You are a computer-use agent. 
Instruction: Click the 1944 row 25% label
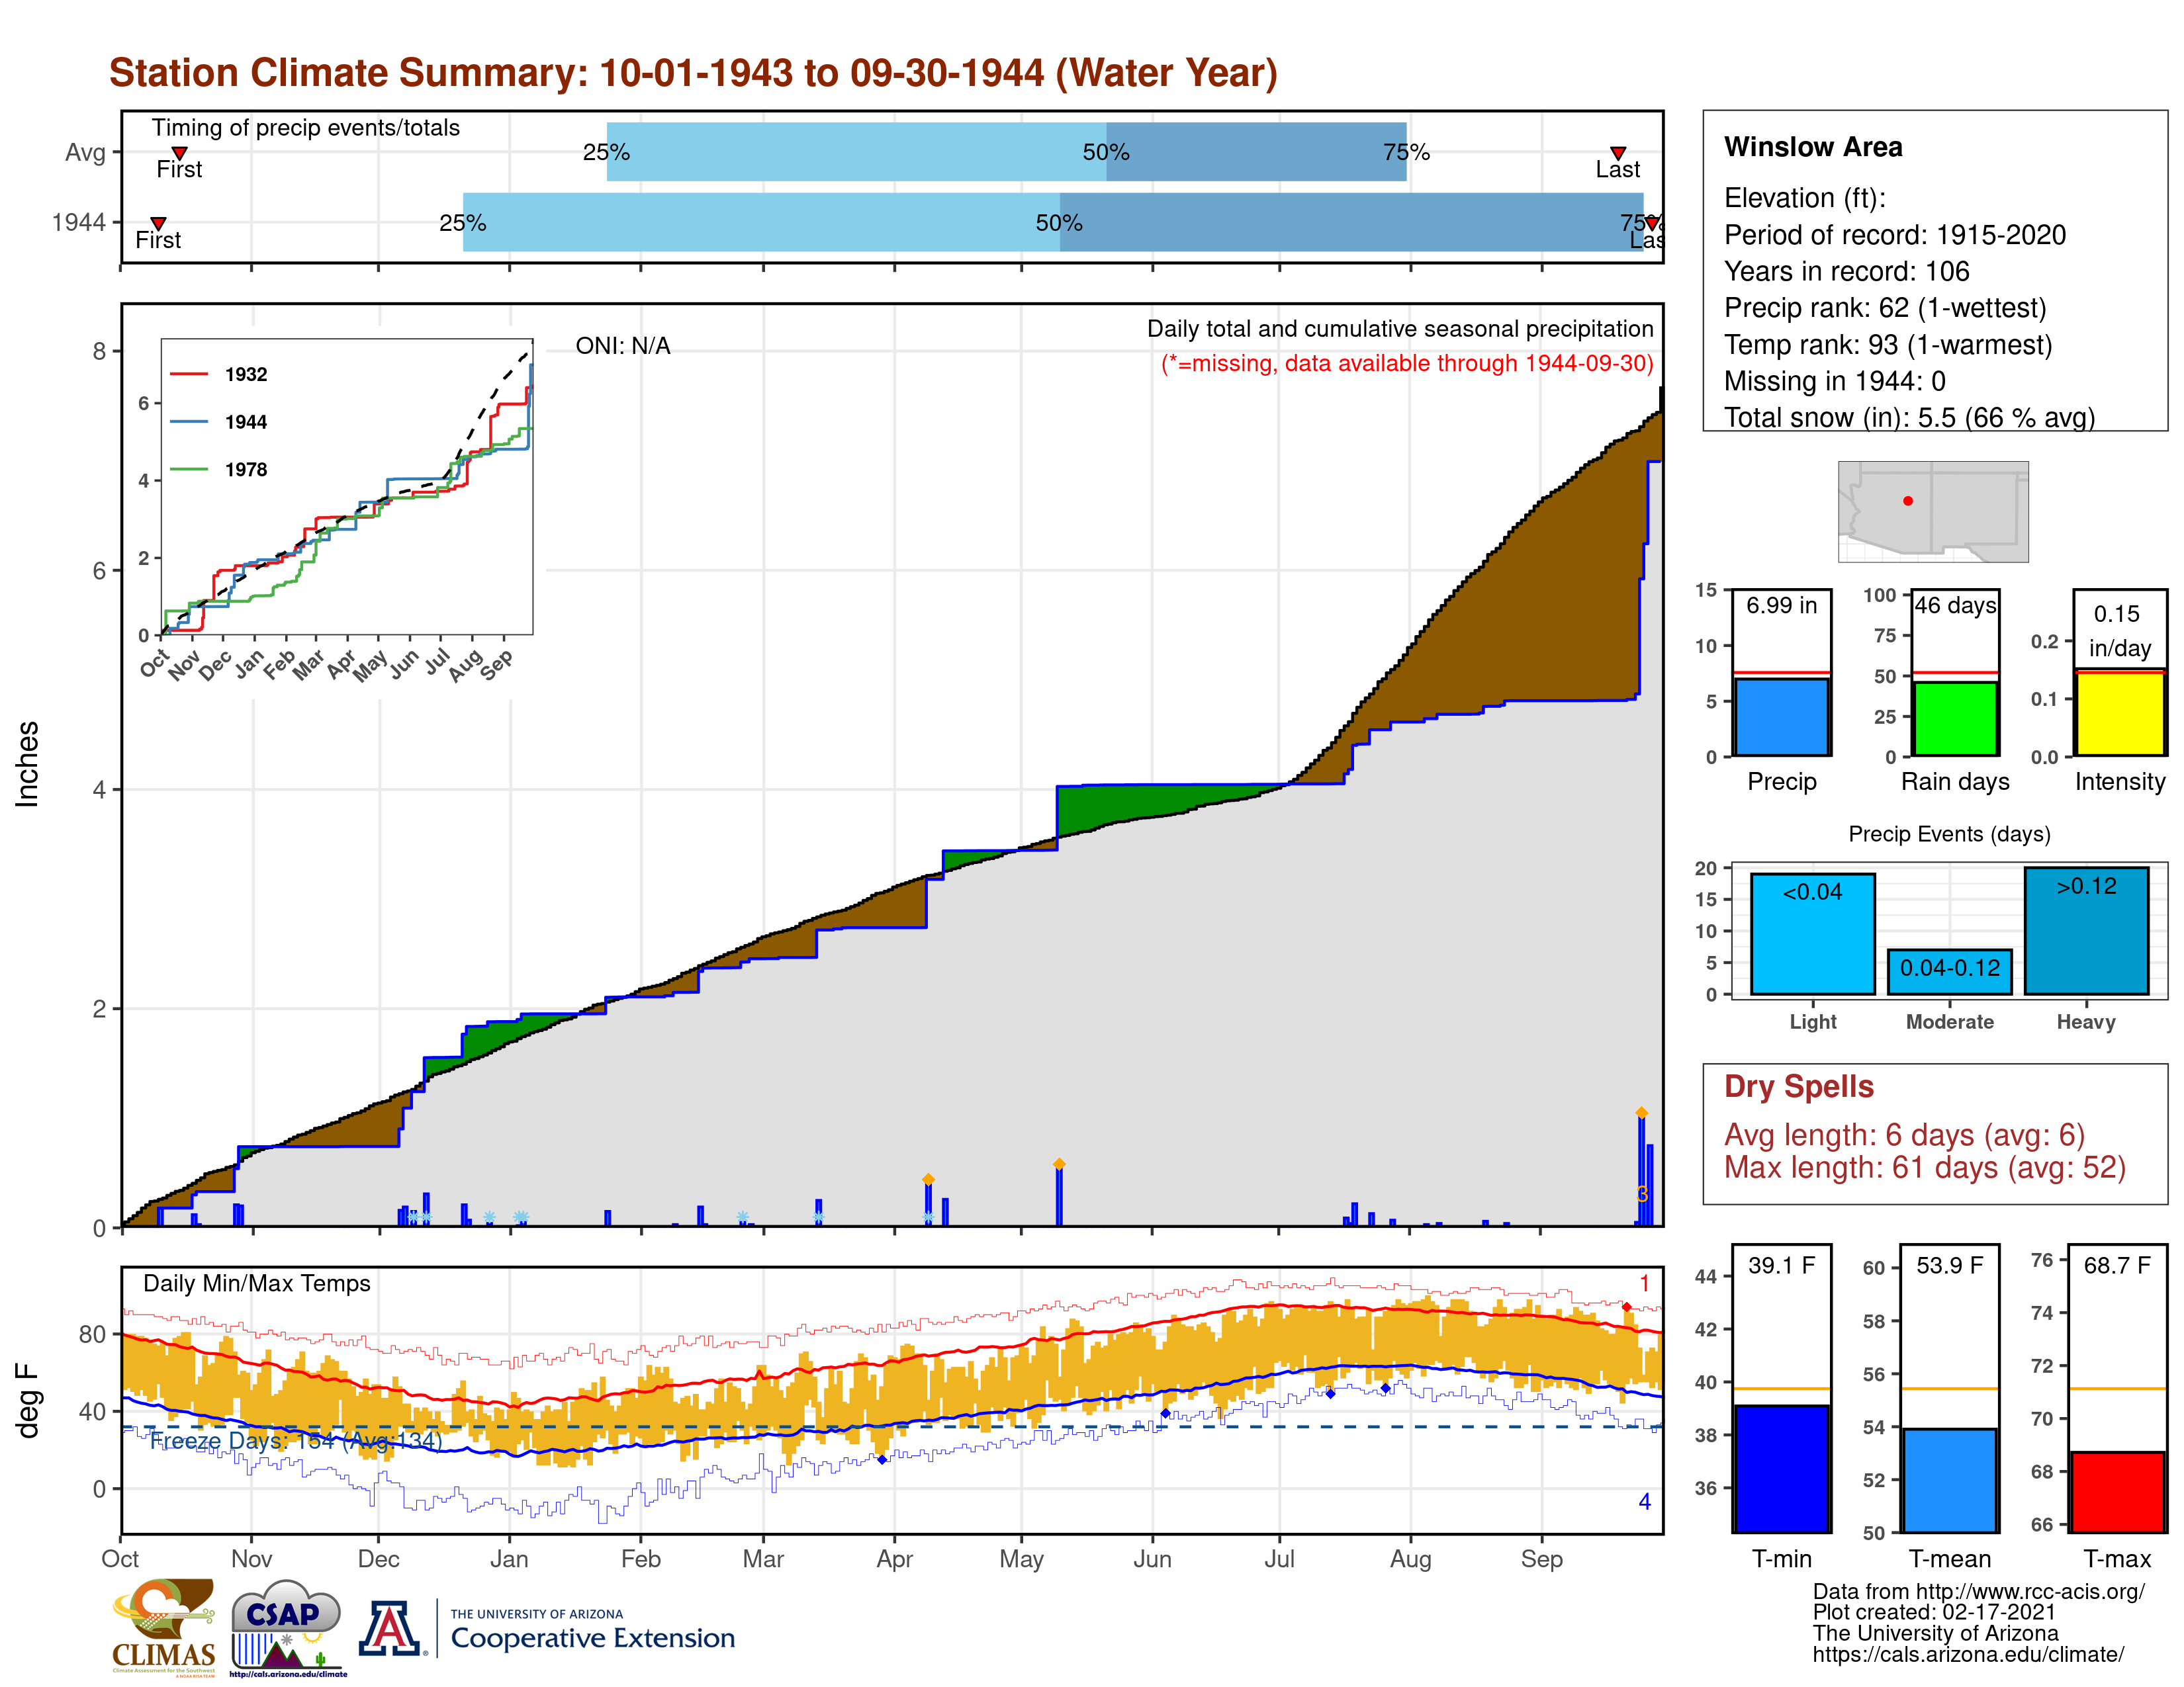click(463, 223)
